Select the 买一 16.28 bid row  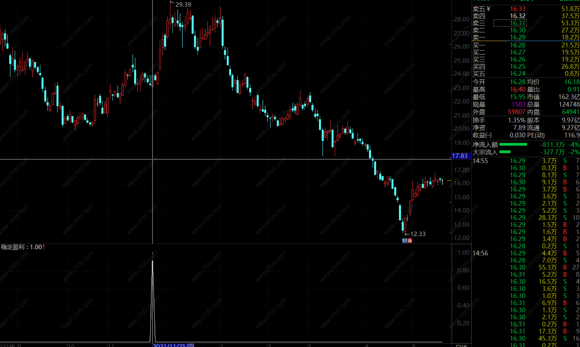click(x=517, y=45)
